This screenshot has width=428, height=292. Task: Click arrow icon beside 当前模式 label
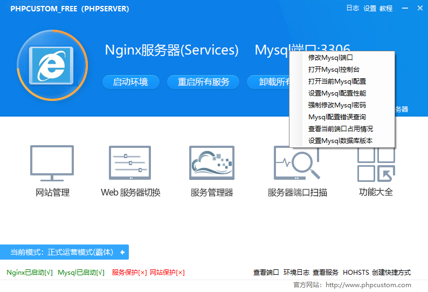(x=122, y=253)
